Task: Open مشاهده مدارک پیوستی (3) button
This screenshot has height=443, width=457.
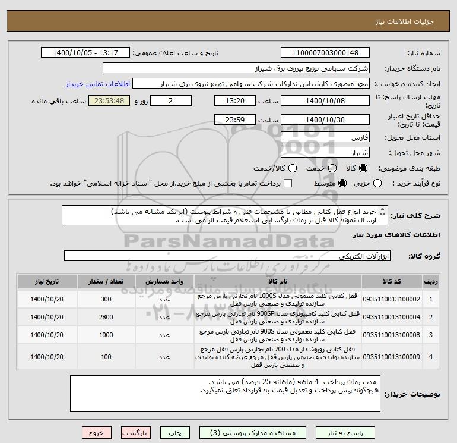Action: (x=253, y=433)
